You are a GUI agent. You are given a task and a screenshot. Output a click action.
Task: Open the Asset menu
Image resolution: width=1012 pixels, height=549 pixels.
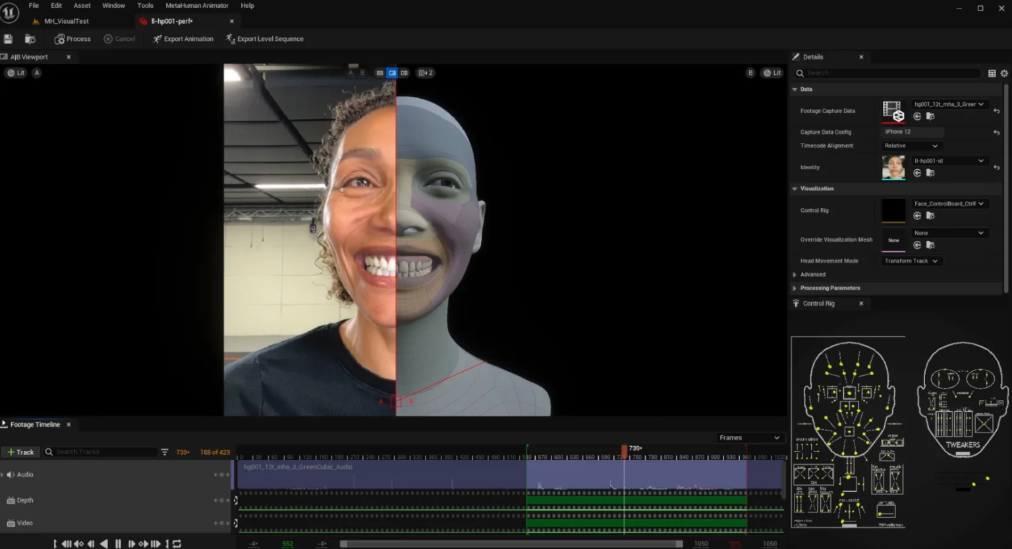click(x=82, y=5)
